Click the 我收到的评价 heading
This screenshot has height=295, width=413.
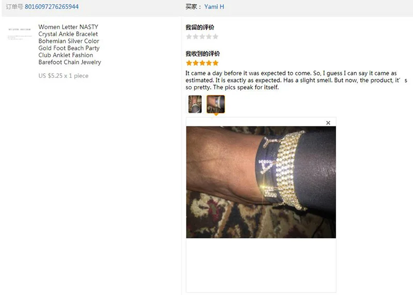(x=202, y=54)
